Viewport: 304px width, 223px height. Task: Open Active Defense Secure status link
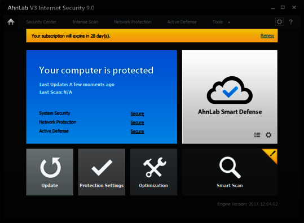(x=137, y=132)
